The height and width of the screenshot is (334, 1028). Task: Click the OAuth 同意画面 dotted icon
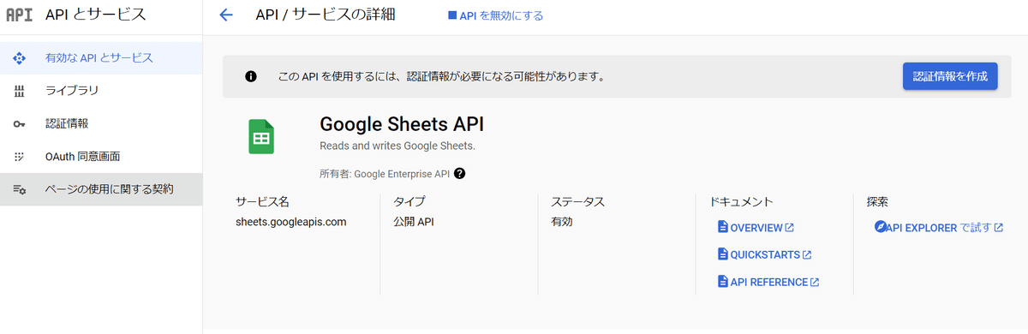click(x=19, y=156)
